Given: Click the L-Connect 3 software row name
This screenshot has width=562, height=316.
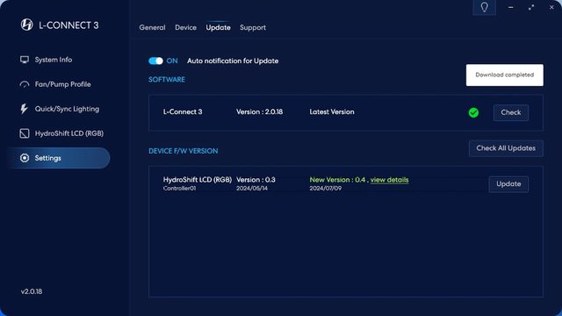Looking at the screenshot, I should pos(183,111).
